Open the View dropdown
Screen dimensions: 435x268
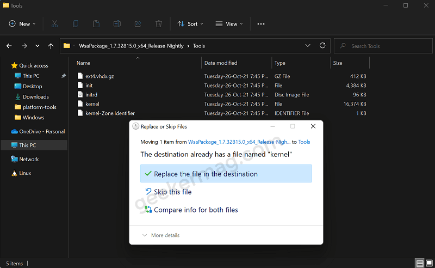click(229, 24)
